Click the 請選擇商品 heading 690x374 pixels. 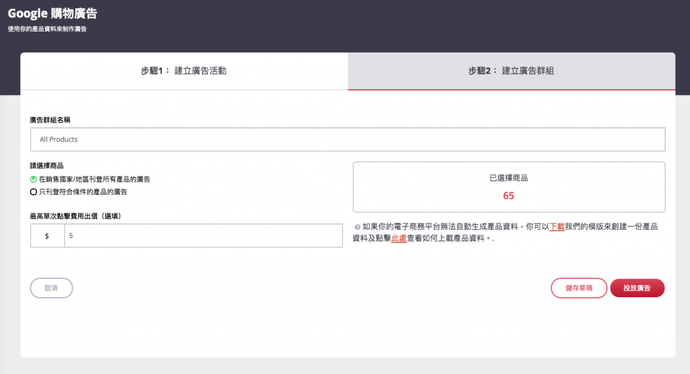tap(46, 166)
